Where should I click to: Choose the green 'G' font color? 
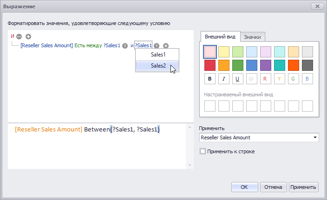point(294,79)
